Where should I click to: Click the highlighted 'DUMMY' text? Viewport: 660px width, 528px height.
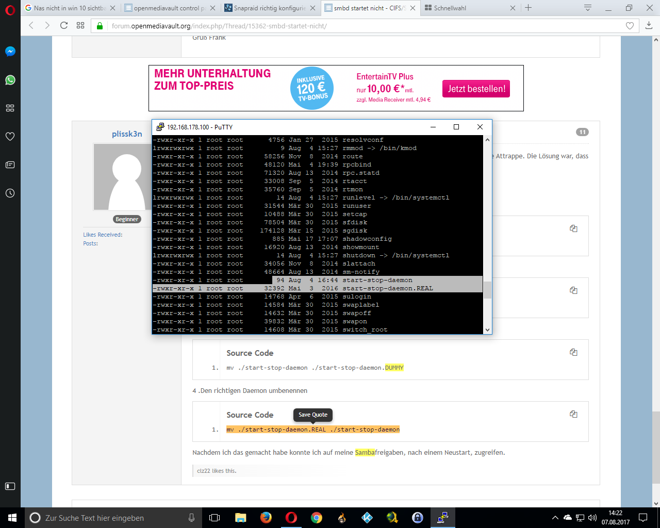pos(394,368)
